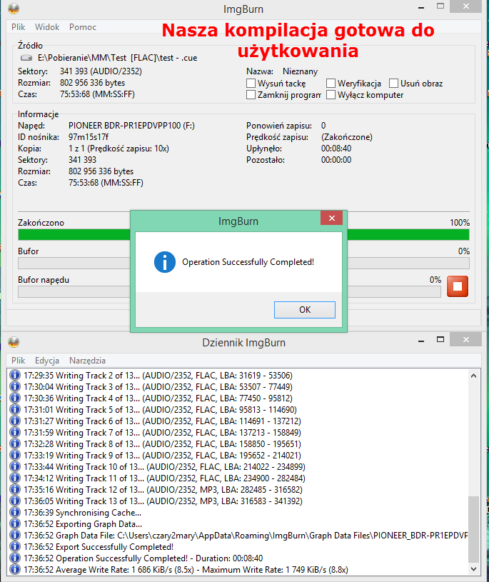Click the red stop button

(x=458, y=286)
